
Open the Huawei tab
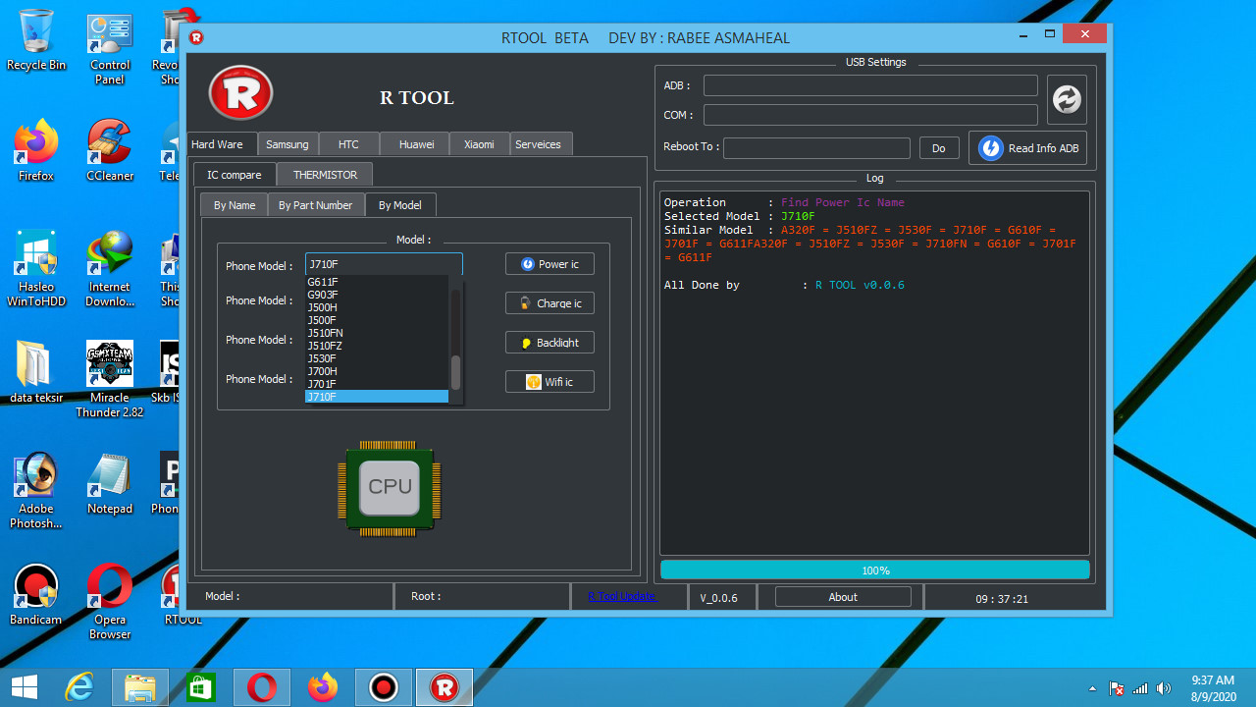point(417,144)
